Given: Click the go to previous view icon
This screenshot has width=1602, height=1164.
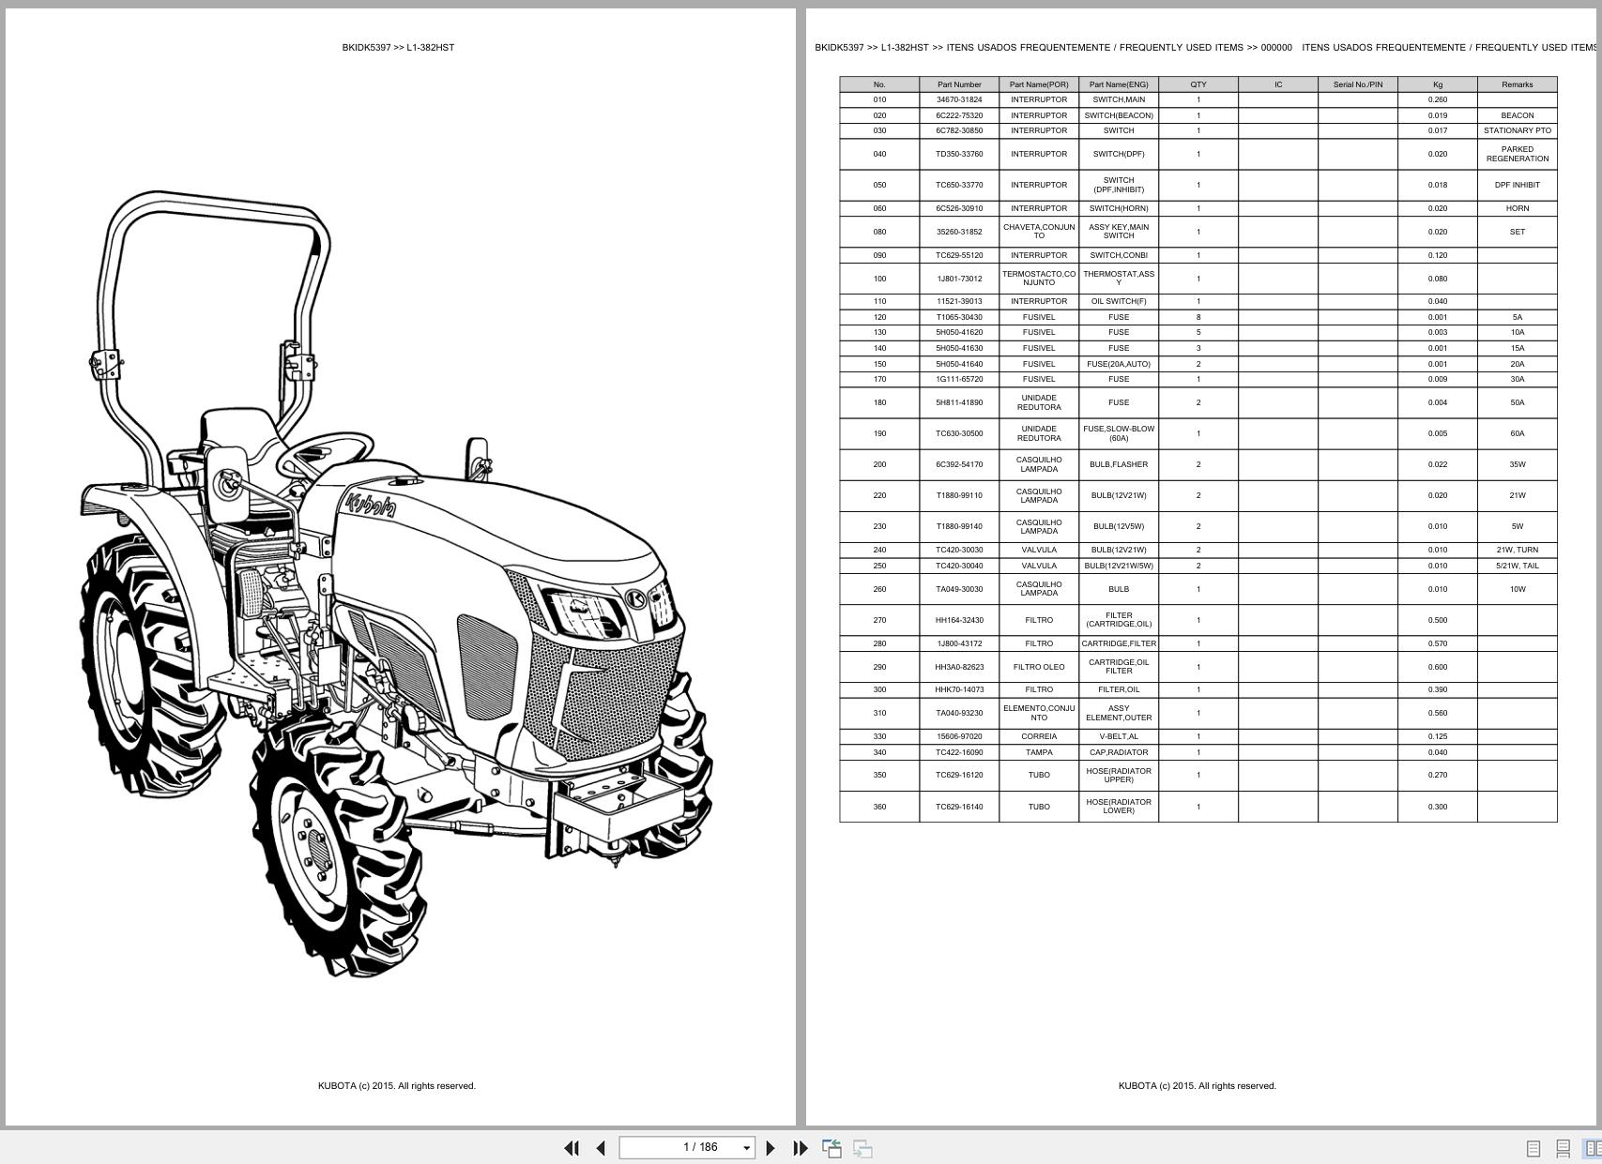Looking at the screenshot, I should (x=832, y=1148).
